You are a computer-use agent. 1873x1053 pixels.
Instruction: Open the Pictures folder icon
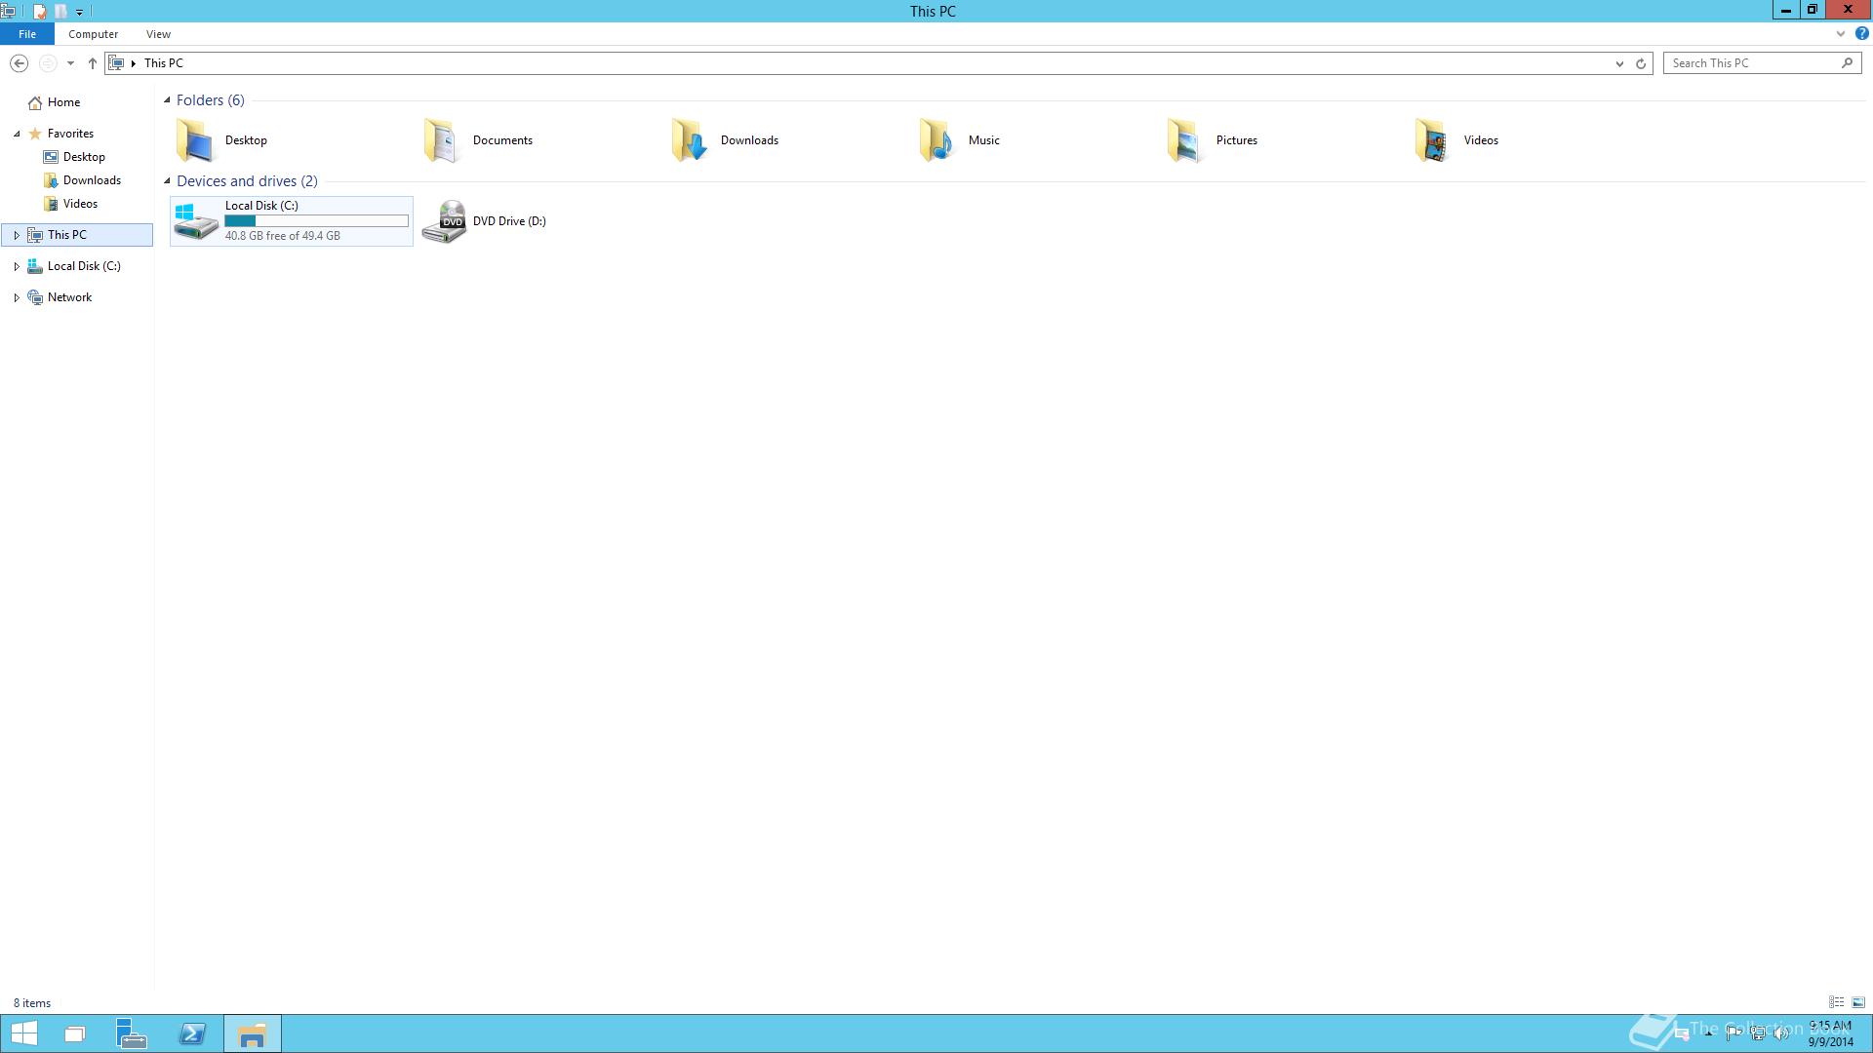[x=1184, y=140]
